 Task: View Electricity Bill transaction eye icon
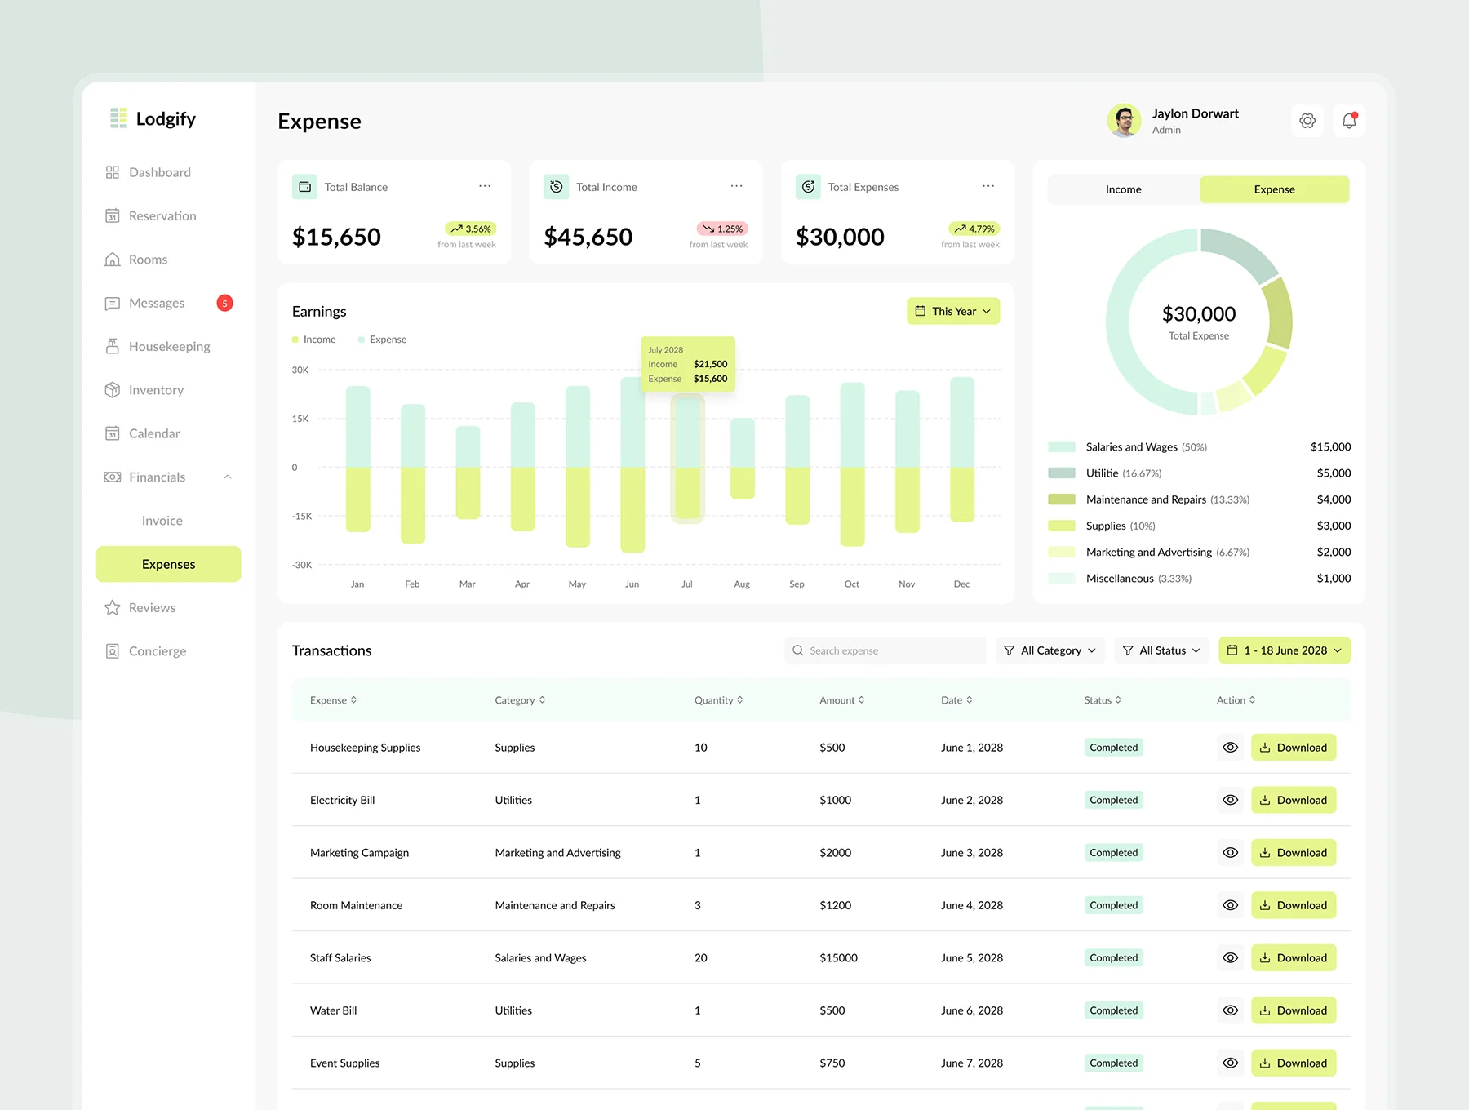click(1231, 800)
